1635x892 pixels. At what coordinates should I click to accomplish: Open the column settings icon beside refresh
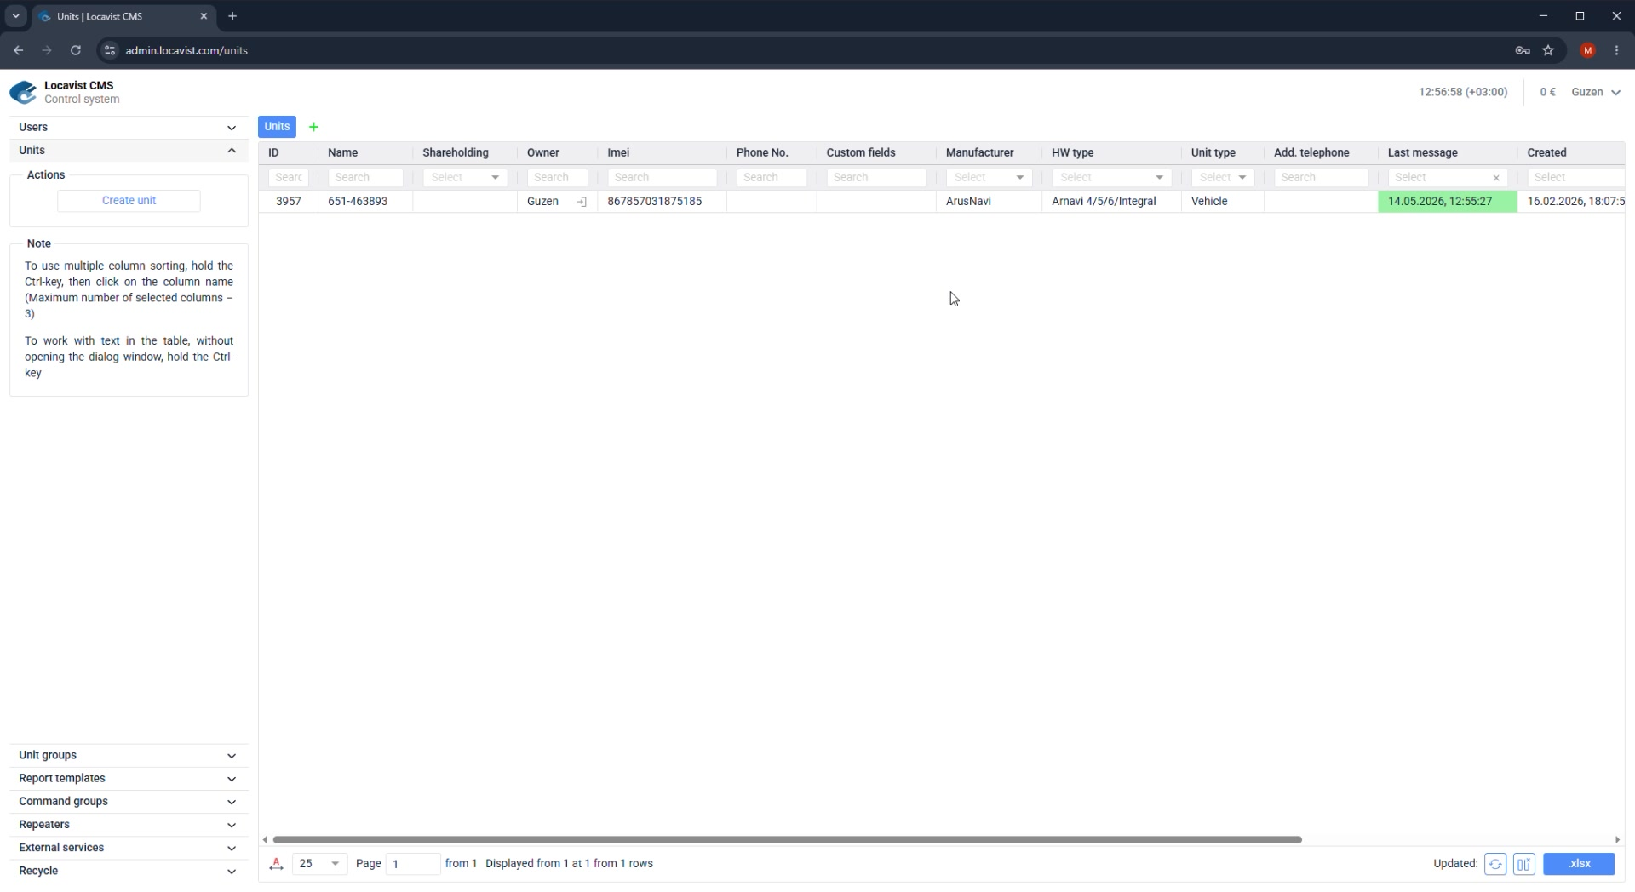(1523, 864)
